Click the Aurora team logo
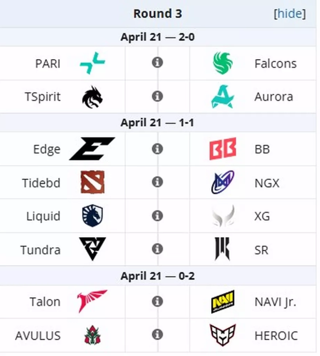This screenshot has width=320, height=356. click(223, 96)
